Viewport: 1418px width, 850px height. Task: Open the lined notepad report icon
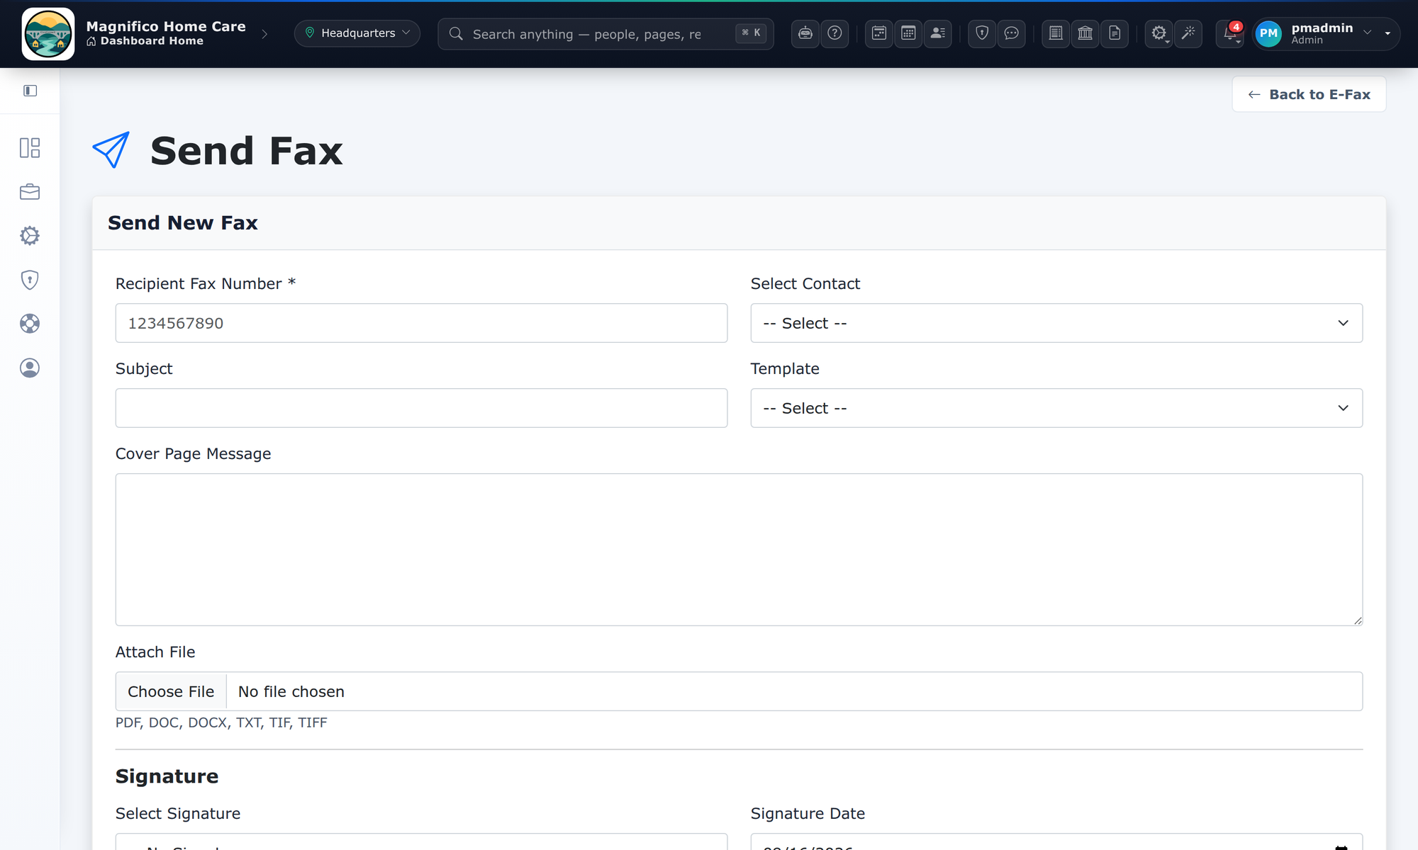click(1056, 33)
